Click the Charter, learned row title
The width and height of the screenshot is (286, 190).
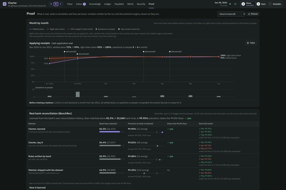(x=37, y=129)
